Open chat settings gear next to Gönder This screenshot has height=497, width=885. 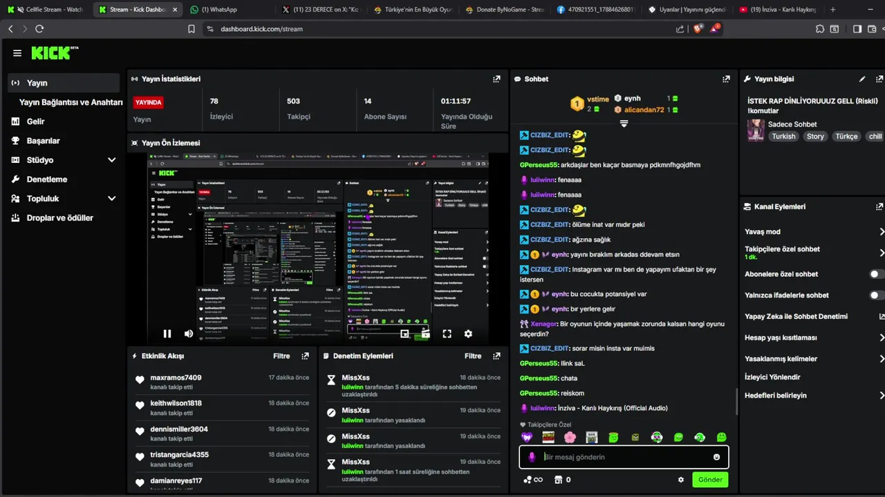pyautogui.click(x=681, y=480)
